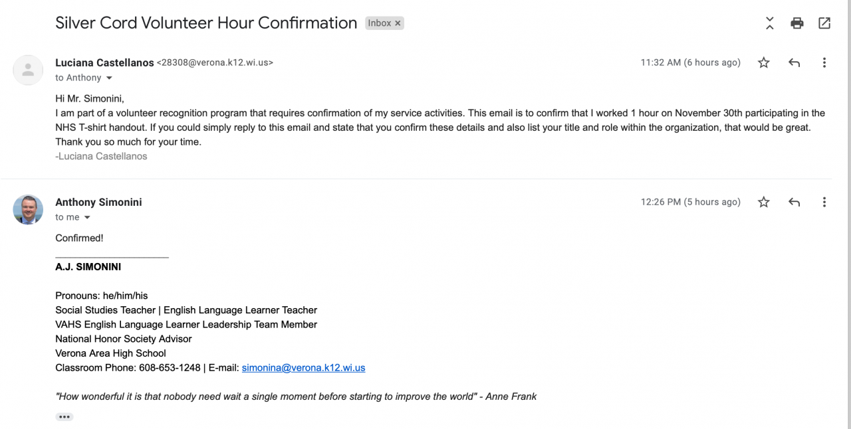Viewport: 851px width, 429px height.
Task: Reply to Anthony Simonini's message
Action: coord(794,202)
